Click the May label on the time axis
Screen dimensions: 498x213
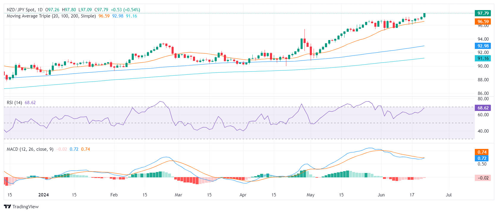pos(310,195)
